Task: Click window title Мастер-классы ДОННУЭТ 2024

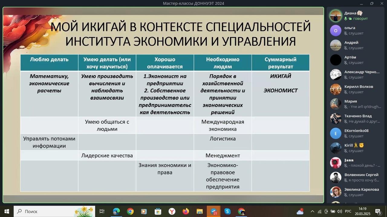Action: (x=193, y=3)
